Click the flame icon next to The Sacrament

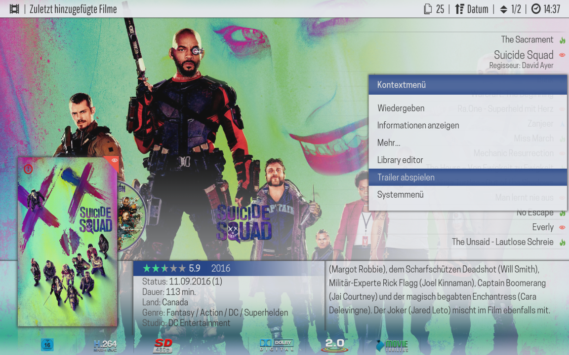pos(562,40)
